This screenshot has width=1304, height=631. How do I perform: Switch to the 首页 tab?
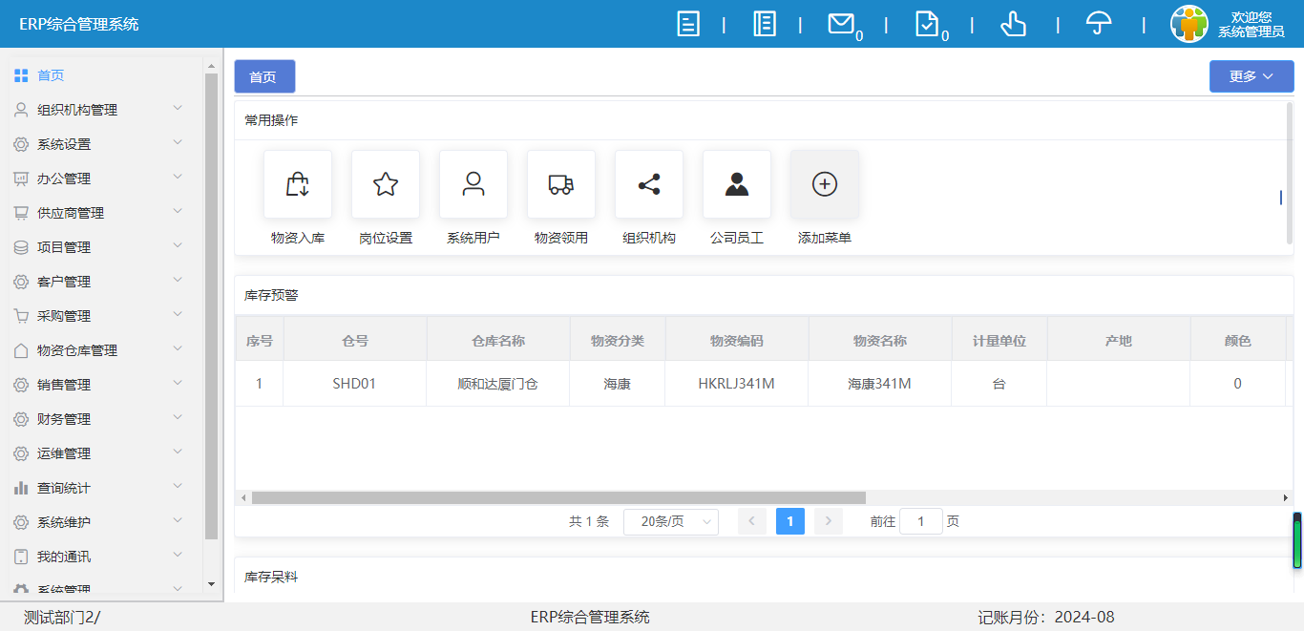click(x=264, y=76)
